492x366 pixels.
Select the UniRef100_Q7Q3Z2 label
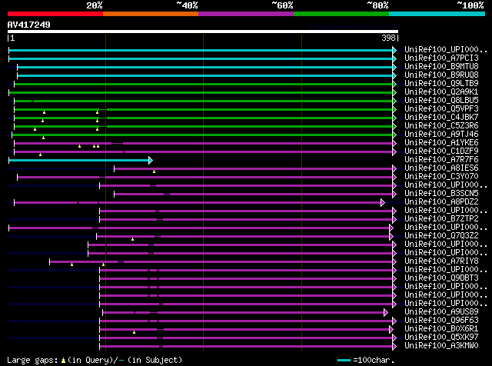pos(441,236)
